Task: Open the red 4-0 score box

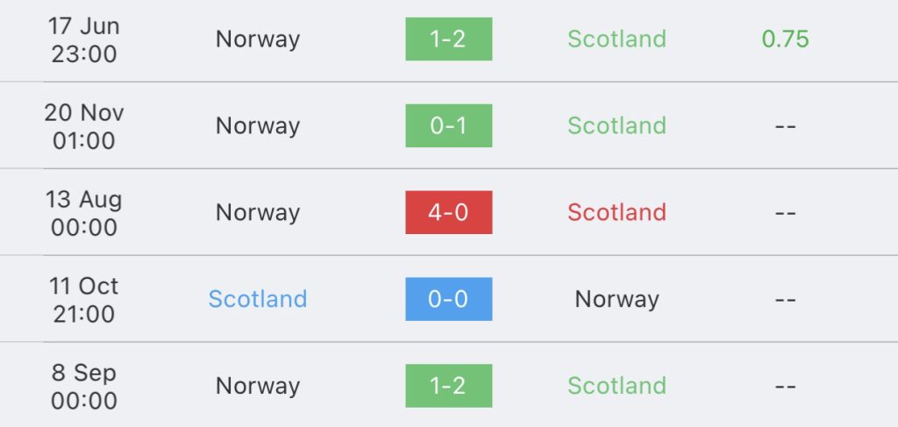Action: (x=448, y=212)
